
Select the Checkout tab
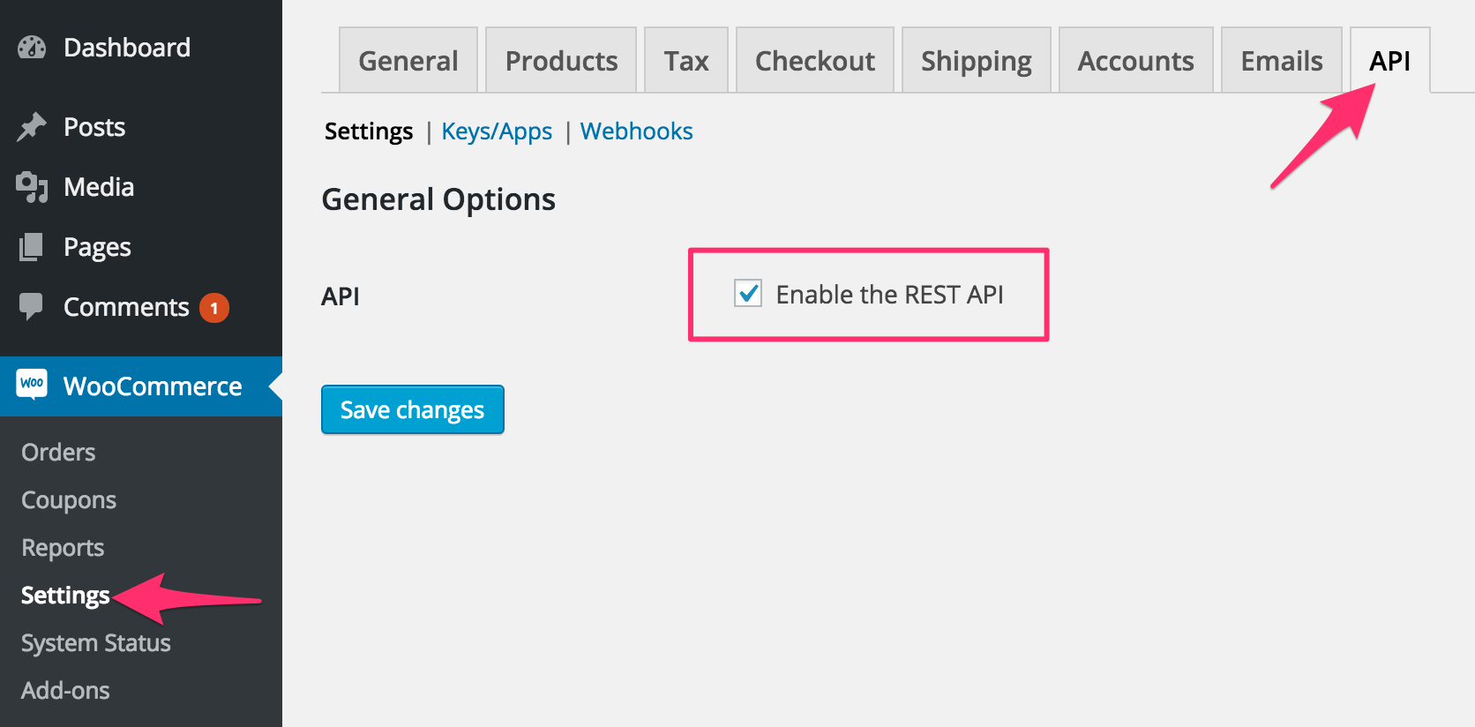[x=815, y=60]
